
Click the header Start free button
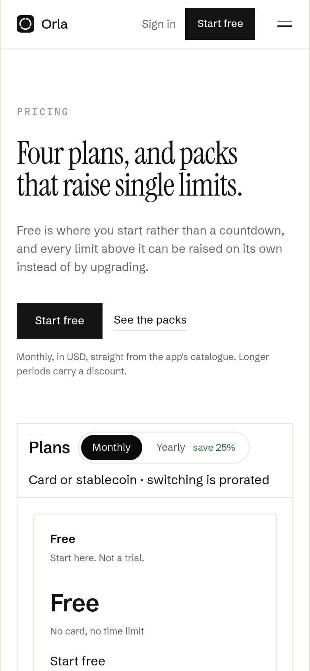click(x=220, y=24)
